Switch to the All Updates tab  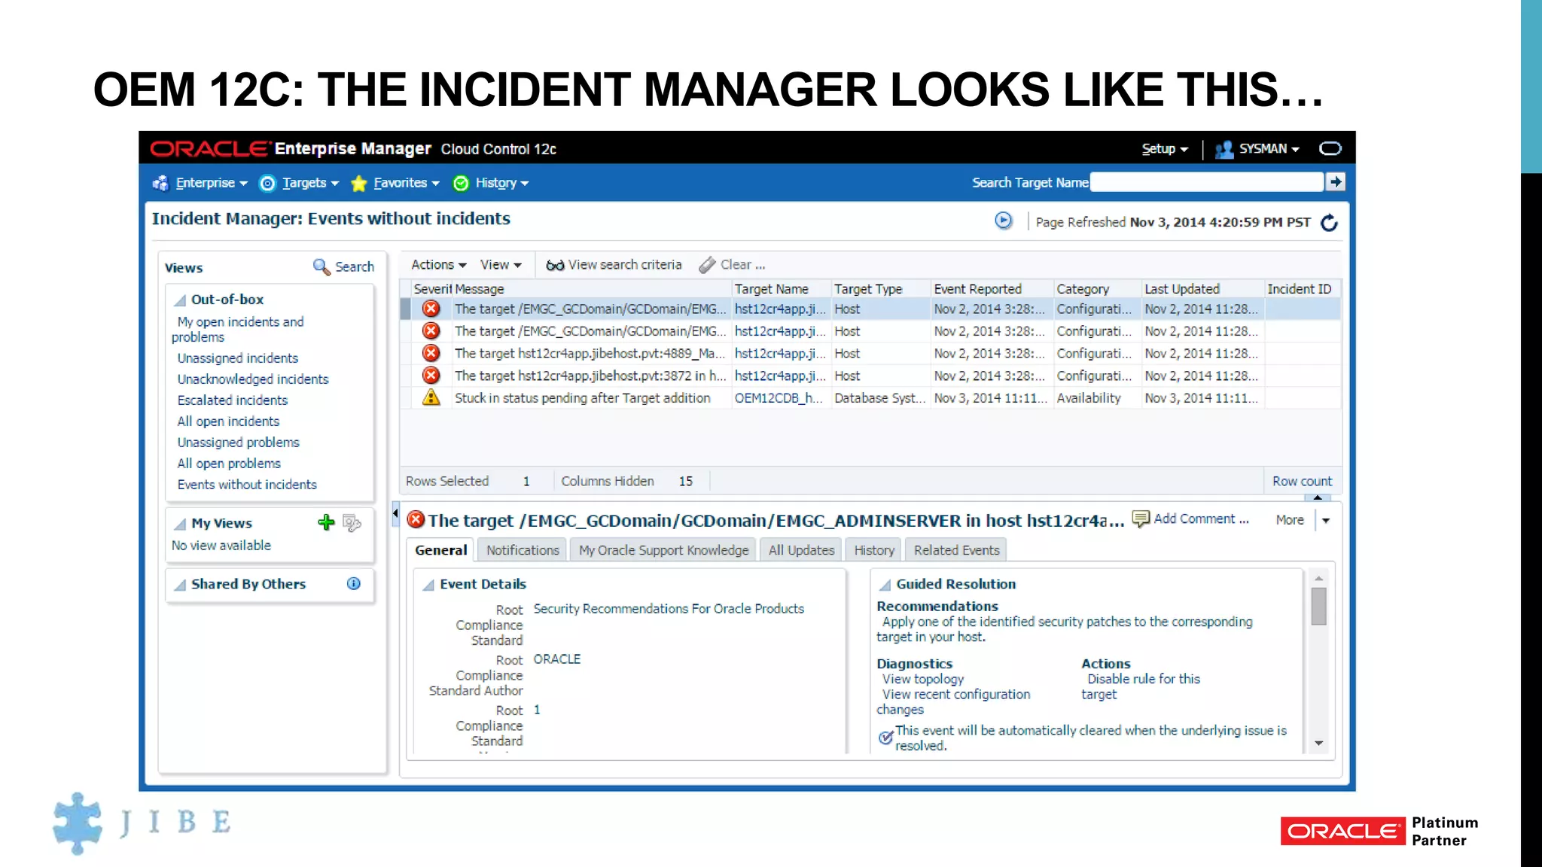click(x=801, y=550)
